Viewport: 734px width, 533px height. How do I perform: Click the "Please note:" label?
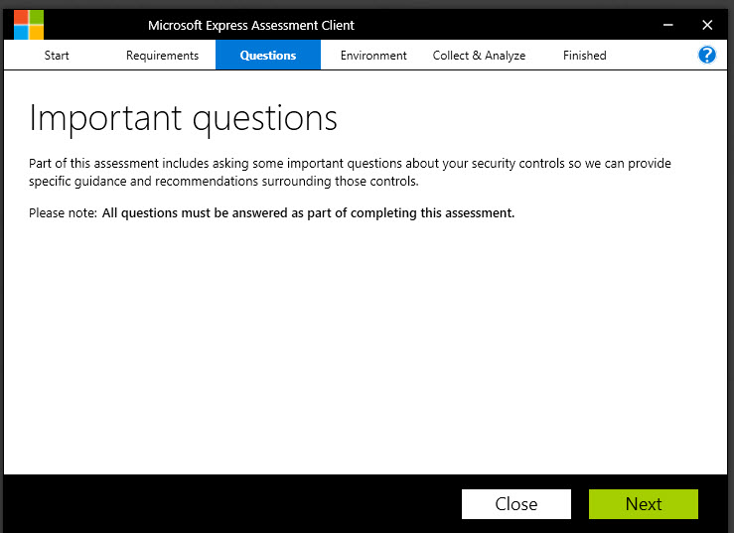click(x=63, y=212)
